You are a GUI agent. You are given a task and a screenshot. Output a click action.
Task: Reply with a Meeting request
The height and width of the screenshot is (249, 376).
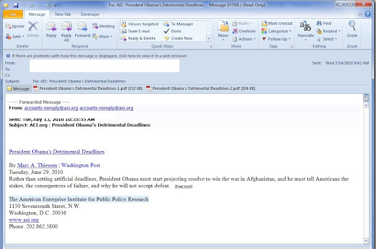103,26
